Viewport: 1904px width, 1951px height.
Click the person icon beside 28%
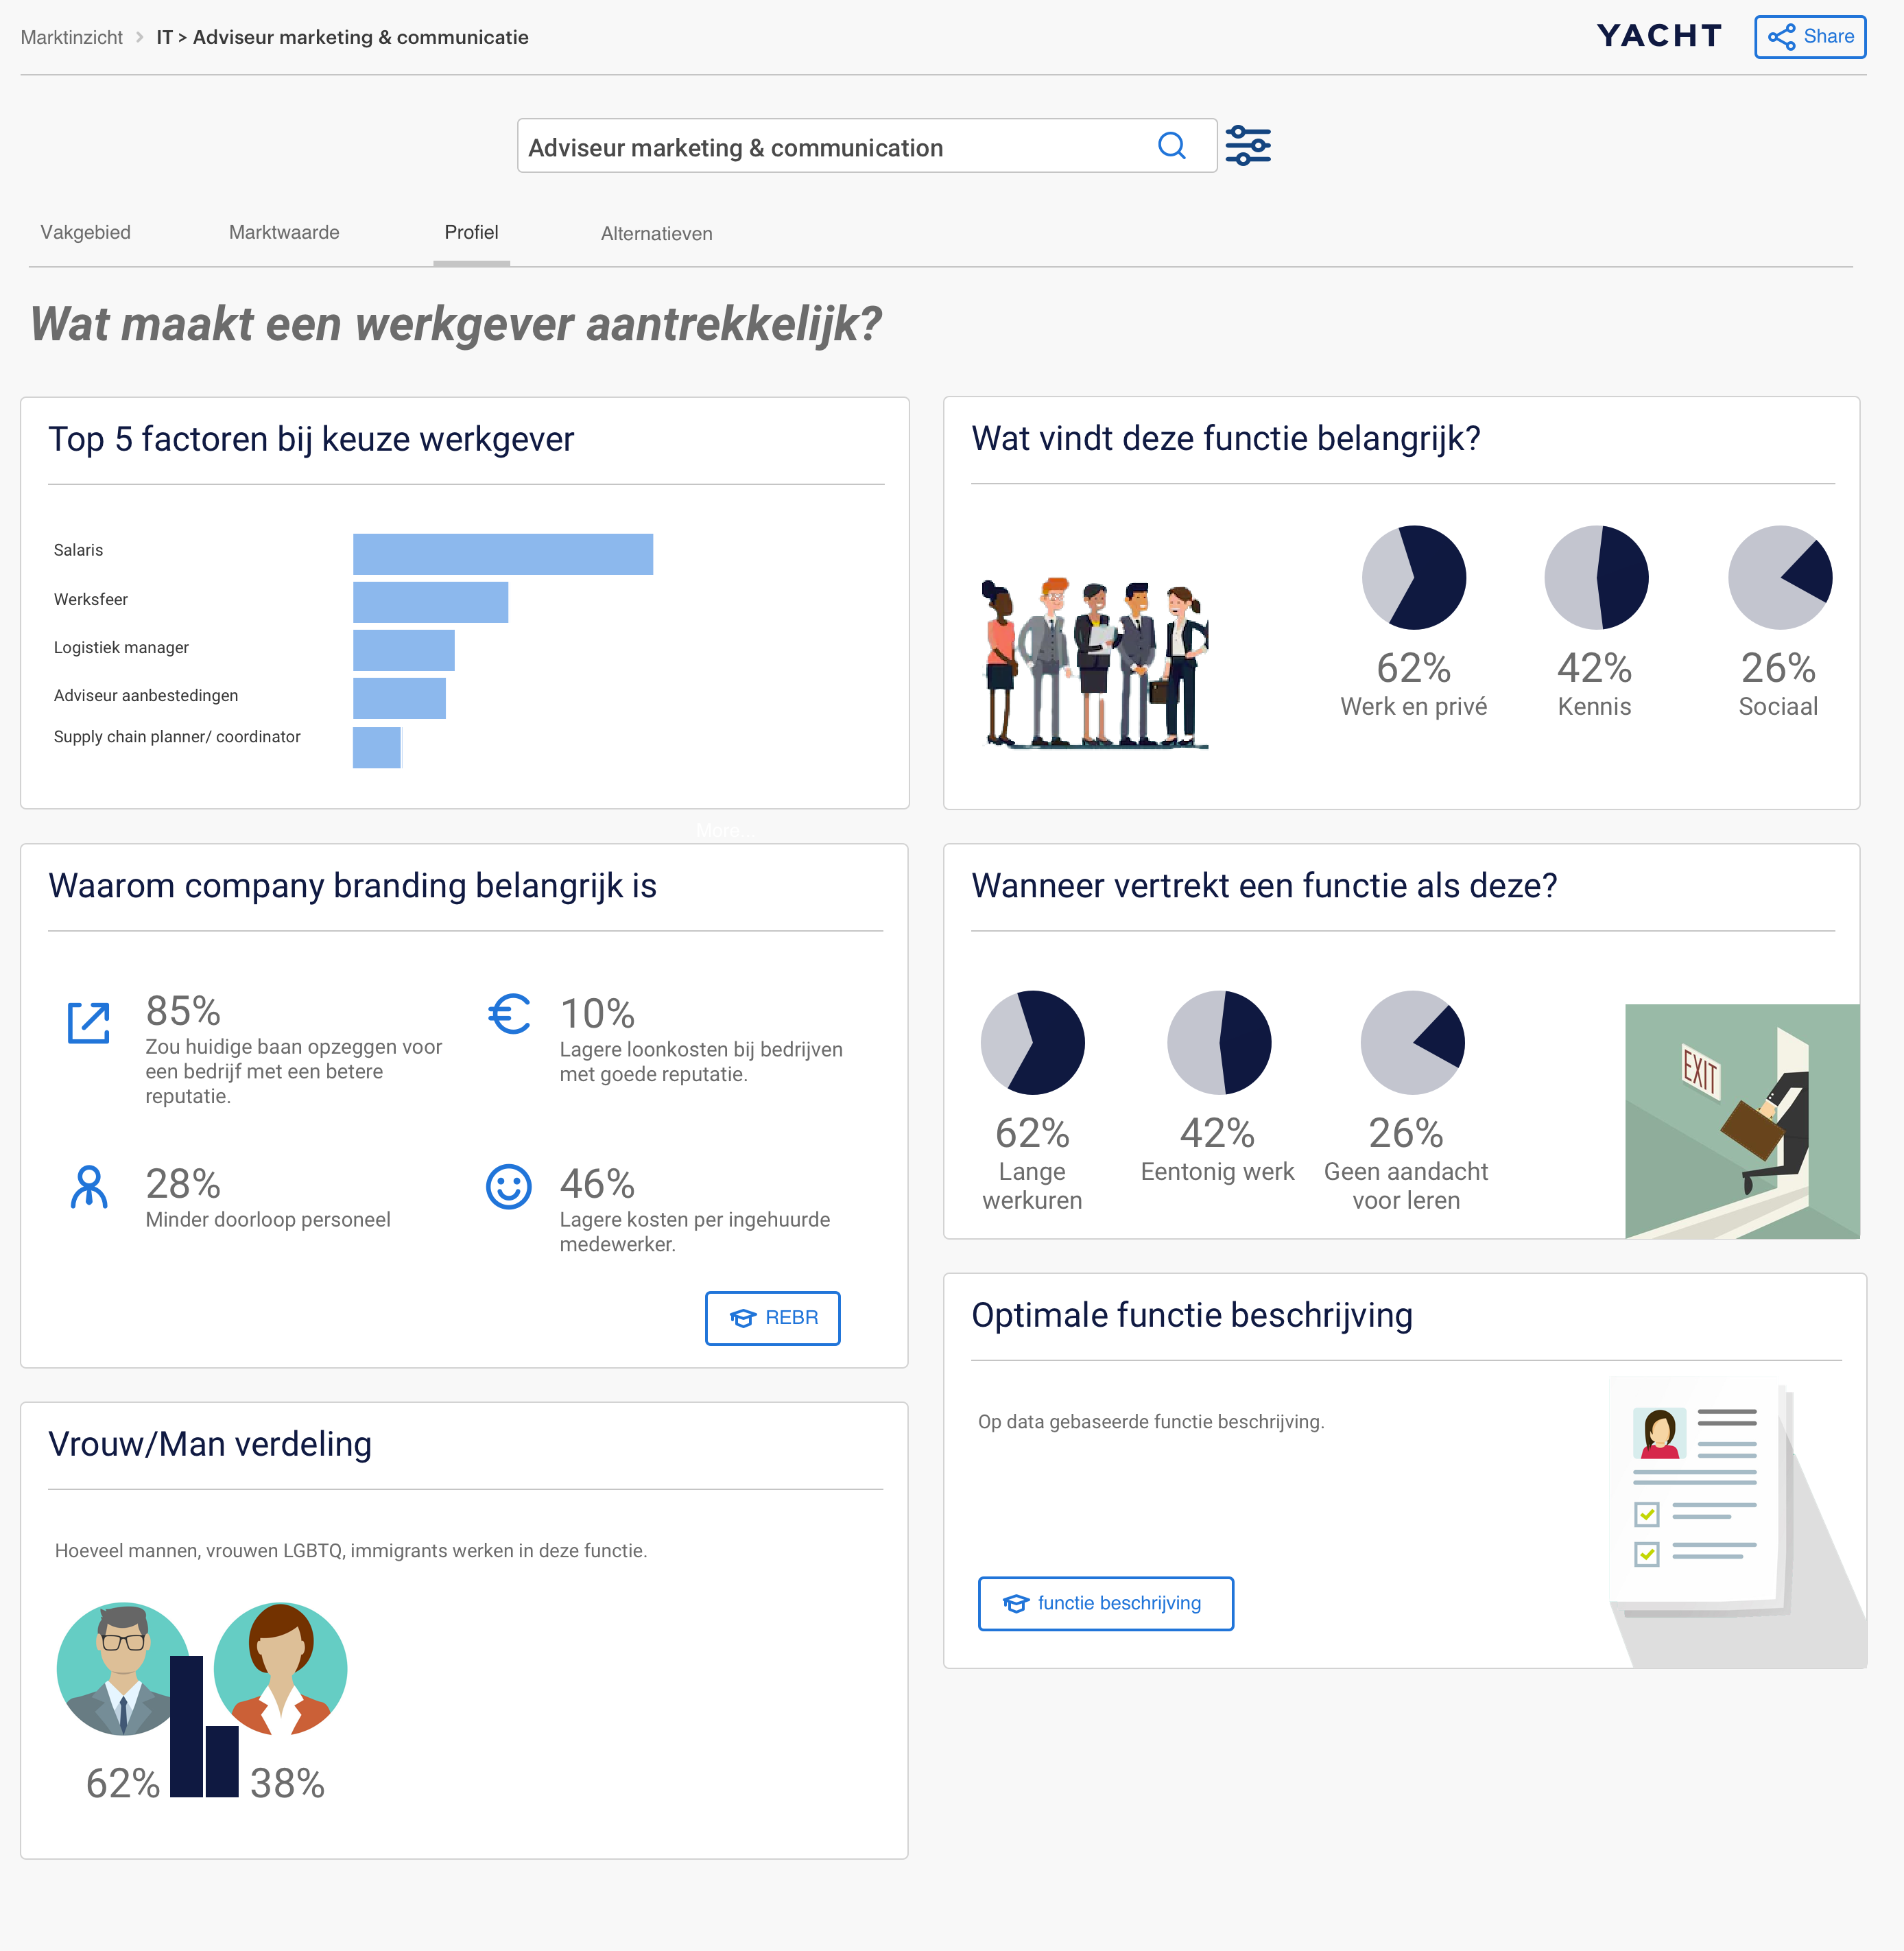pyautogui.click(x=89, y=1187)
